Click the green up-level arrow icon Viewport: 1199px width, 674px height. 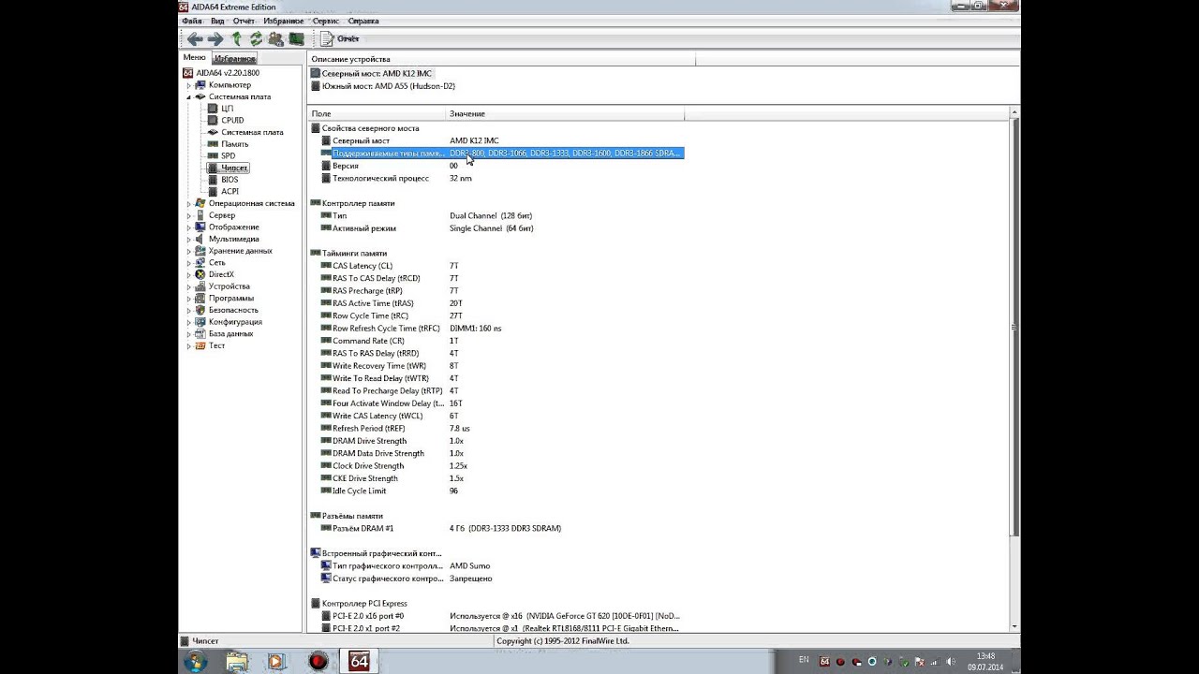(236, 38)
